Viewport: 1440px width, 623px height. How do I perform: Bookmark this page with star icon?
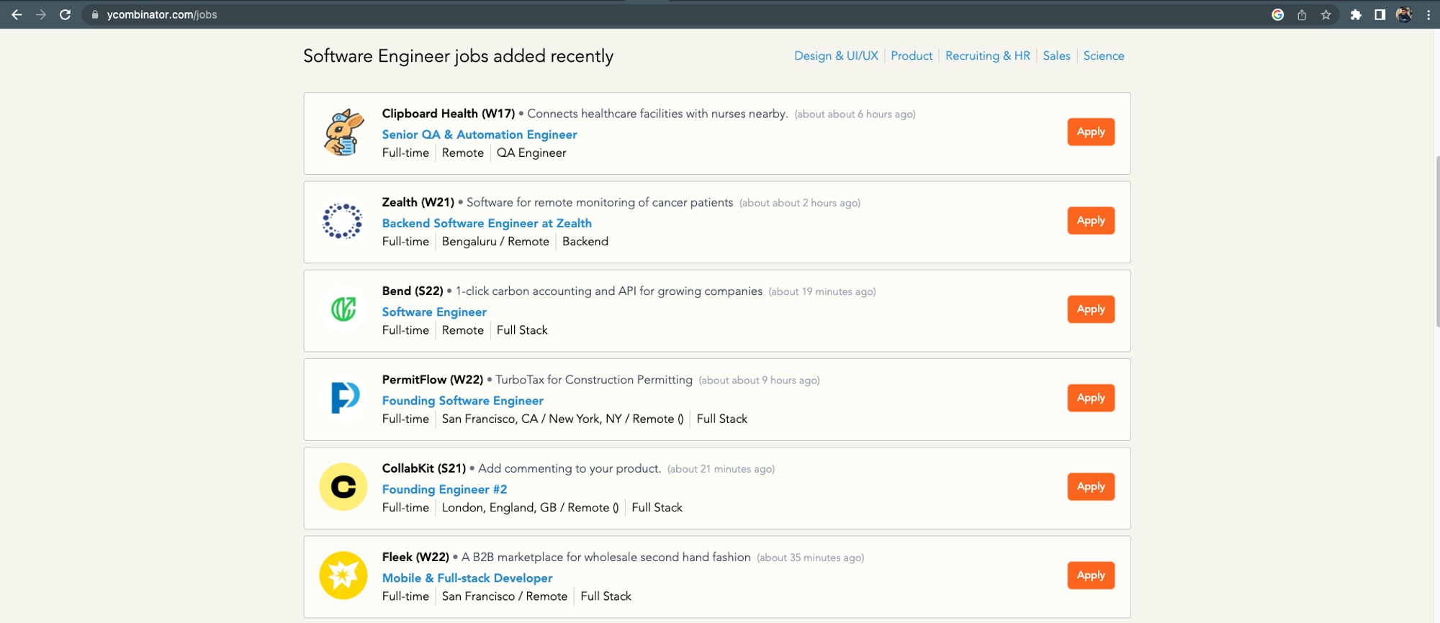click(1326, 14)
